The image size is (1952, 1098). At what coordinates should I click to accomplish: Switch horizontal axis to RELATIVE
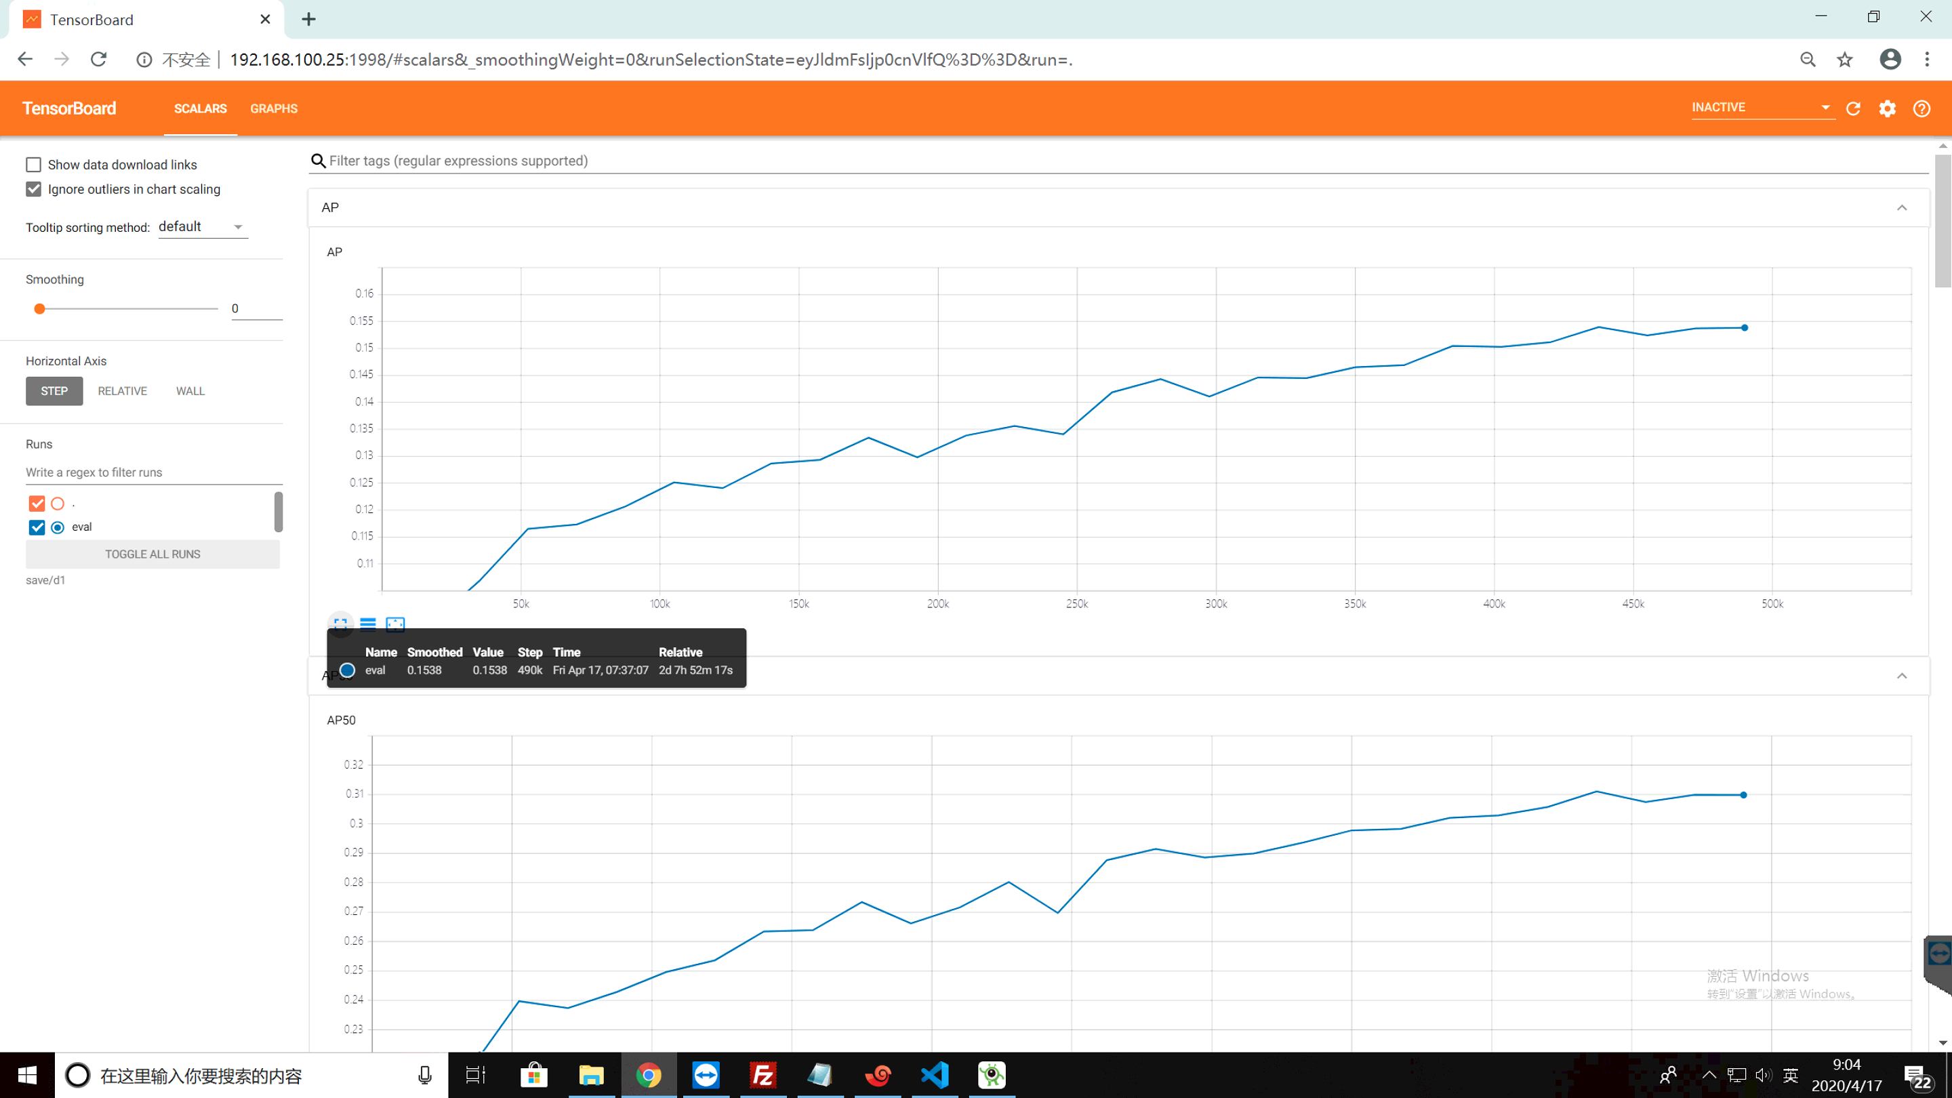122,390
